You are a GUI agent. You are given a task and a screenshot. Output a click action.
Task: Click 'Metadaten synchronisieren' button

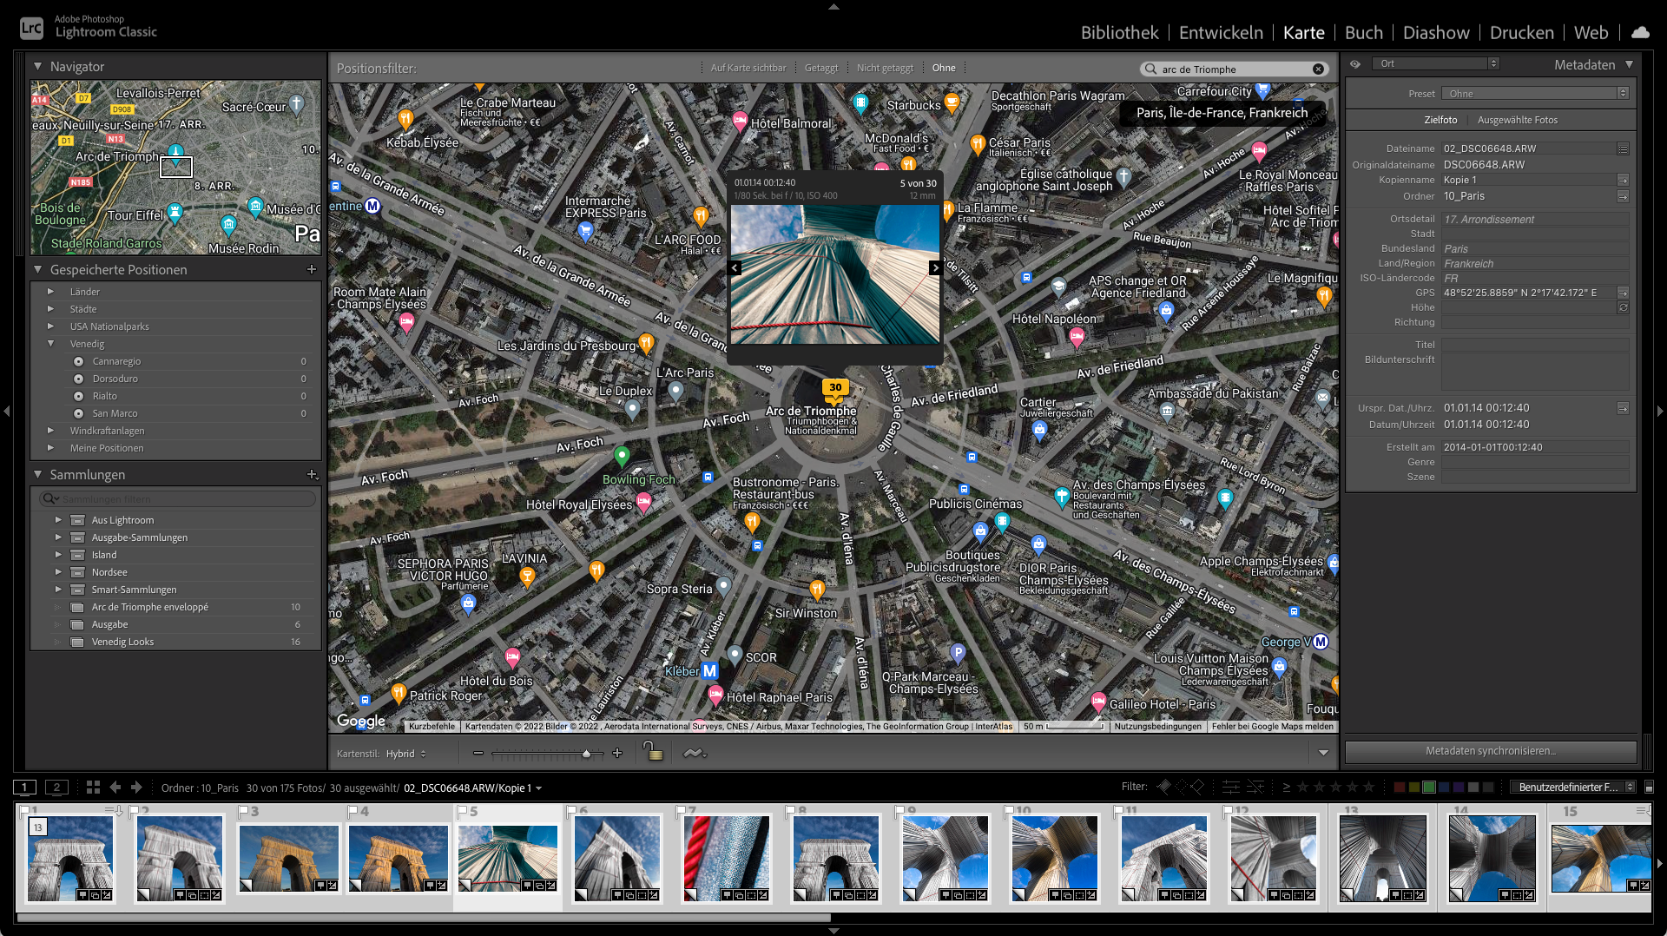point(1490,751)
